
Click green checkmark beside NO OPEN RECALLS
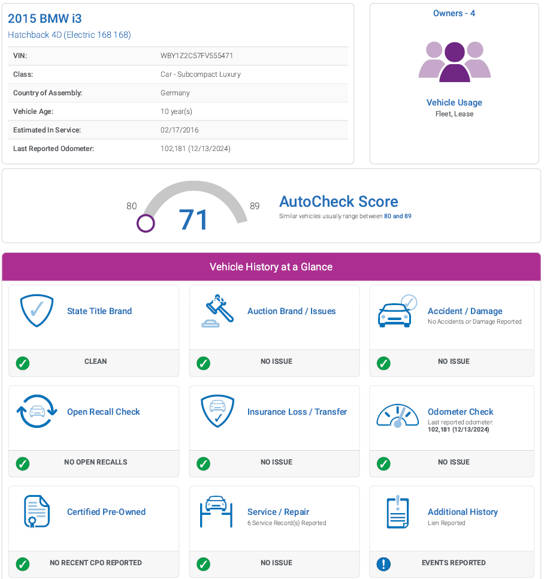[x=23, y=463]
